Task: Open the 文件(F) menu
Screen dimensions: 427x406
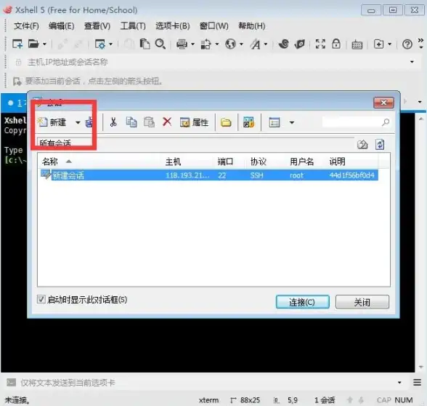Action: point(26,26)
